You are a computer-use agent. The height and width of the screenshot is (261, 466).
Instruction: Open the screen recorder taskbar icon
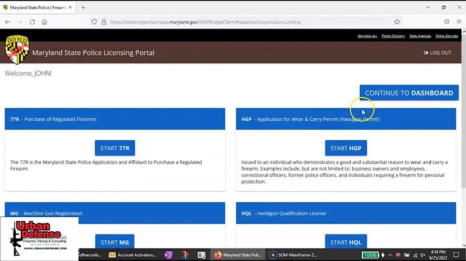pyautogui.click(x=201, y=255)
